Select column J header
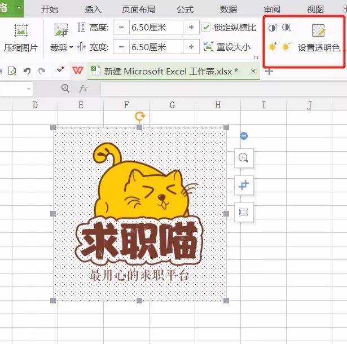 [309, 105]
